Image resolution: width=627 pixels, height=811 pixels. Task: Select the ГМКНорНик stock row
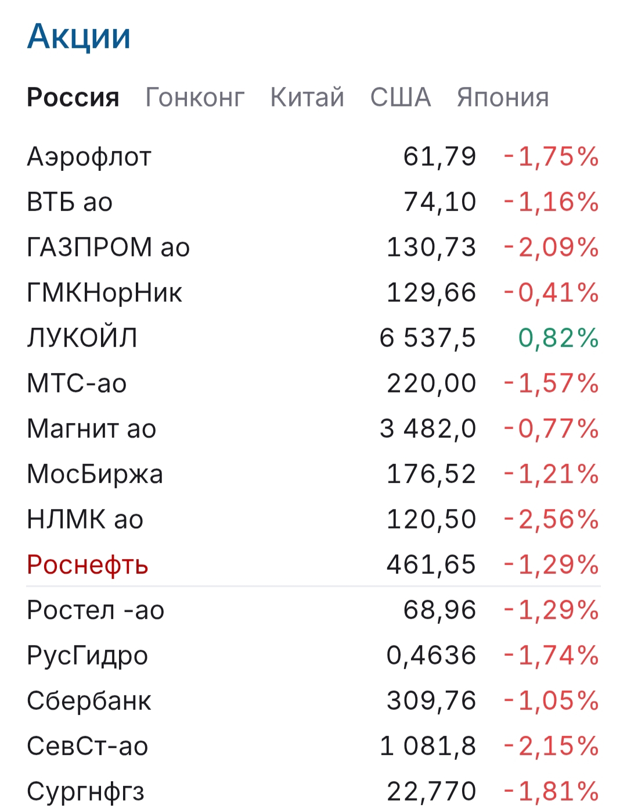[x=105, y=293]
